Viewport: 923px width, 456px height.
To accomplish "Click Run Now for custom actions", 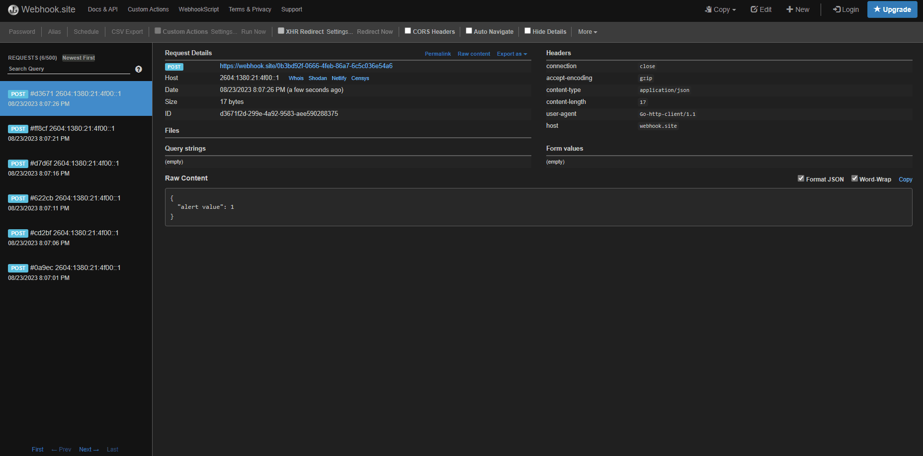I will tap(253, 32).
